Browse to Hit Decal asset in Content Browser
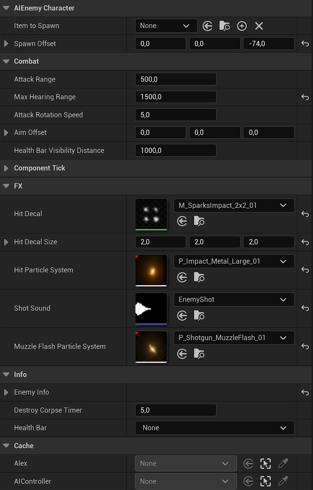This screenshot has height=490, width=313. coord(199,221)
